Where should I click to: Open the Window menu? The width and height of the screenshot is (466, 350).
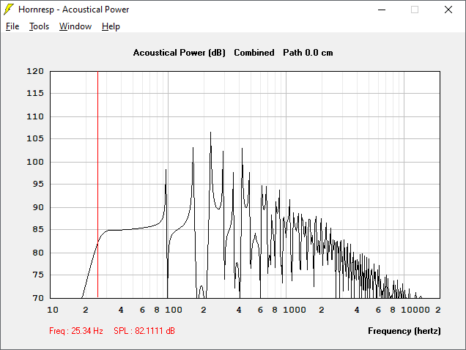point(75,26)
